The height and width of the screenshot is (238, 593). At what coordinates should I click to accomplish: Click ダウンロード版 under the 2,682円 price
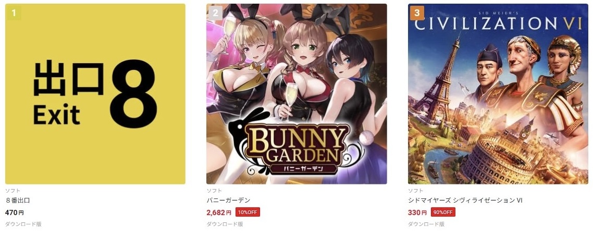(225, 224)
